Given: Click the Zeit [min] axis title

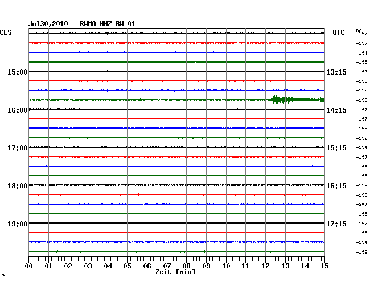Looking at the screenshot, I should [x=175, y=272].
